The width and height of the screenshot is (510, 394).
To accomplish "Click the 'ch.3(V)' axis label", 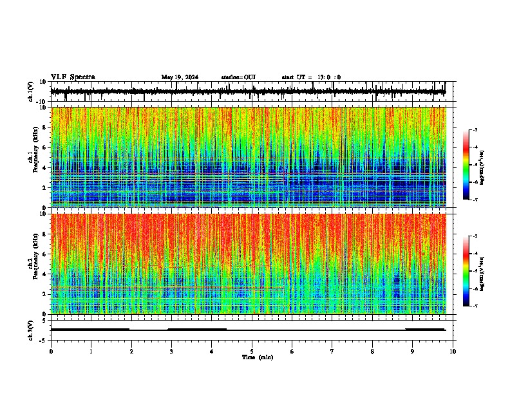I will pyautogui.click(x=31, y=331).
